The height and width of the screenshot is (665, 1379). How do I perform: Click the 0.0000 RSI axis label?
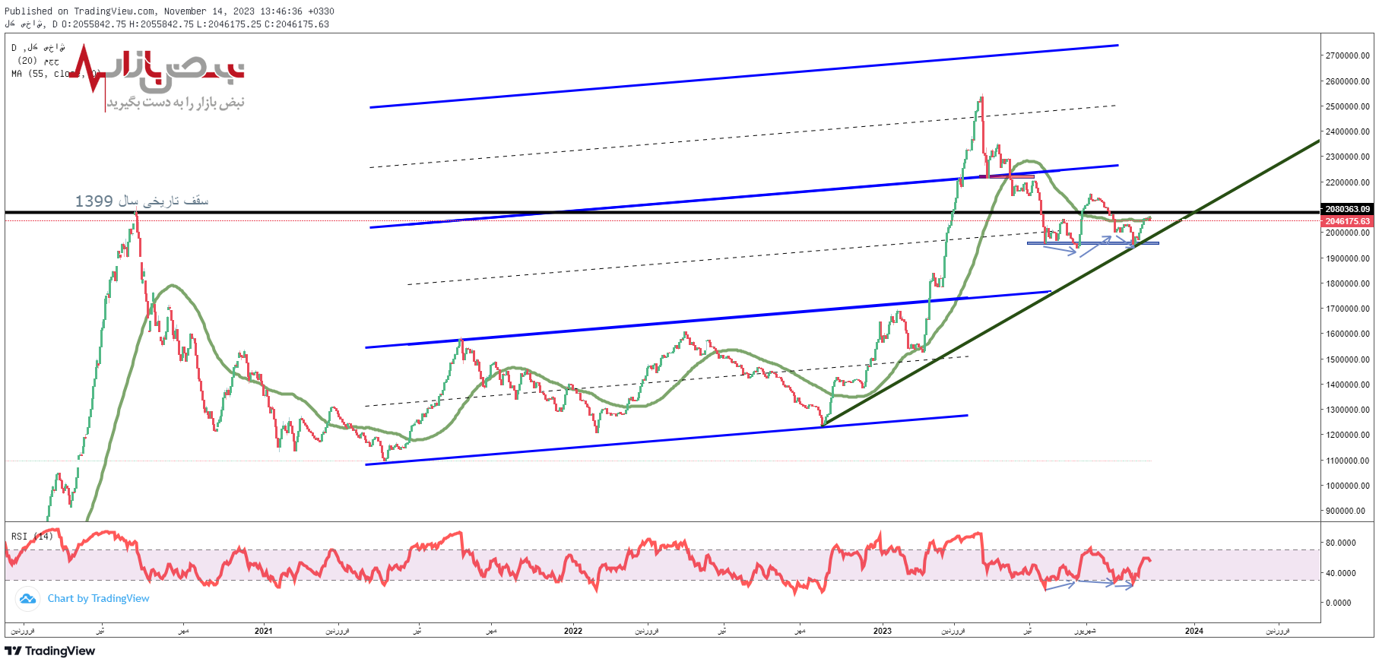click(x=1339, y=603)
